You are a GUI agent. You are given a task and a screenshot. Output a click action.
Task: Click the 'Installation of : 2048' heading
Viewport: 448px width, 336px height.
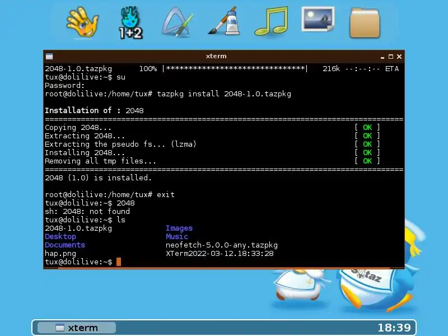(x=94, y=110)
